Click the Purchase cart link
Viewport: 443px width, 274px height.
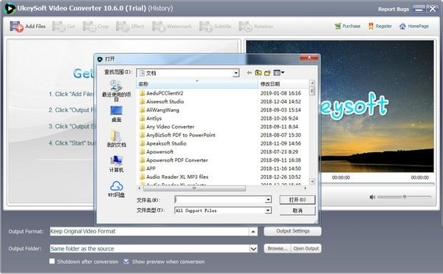pos(347,27)
